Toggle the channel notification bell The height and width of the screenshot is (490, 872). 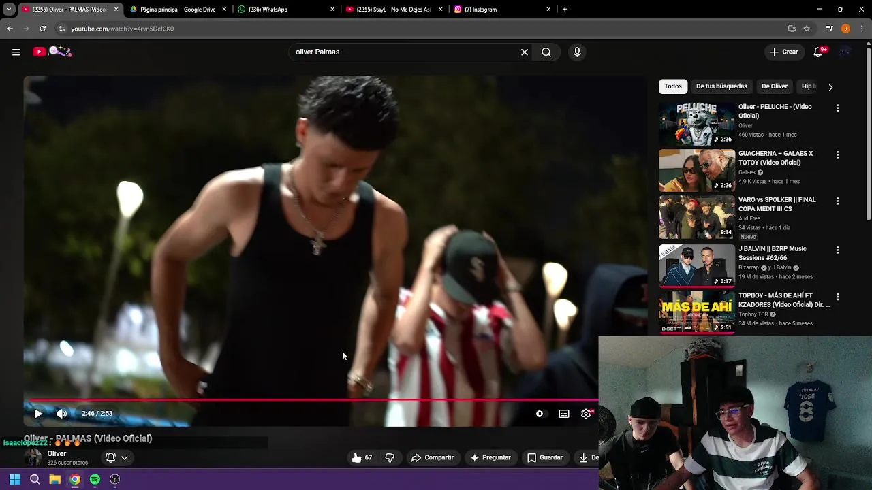coord(110,457)
